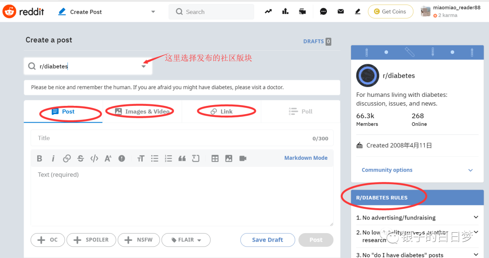489x258 pixels.
Task: Click the Get Coins button
Action: [x=390, y=11]
